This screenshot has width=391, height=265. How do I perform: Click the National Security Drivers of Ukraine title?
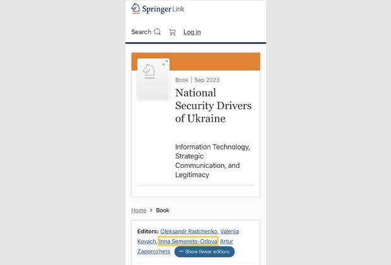point(213,105)
